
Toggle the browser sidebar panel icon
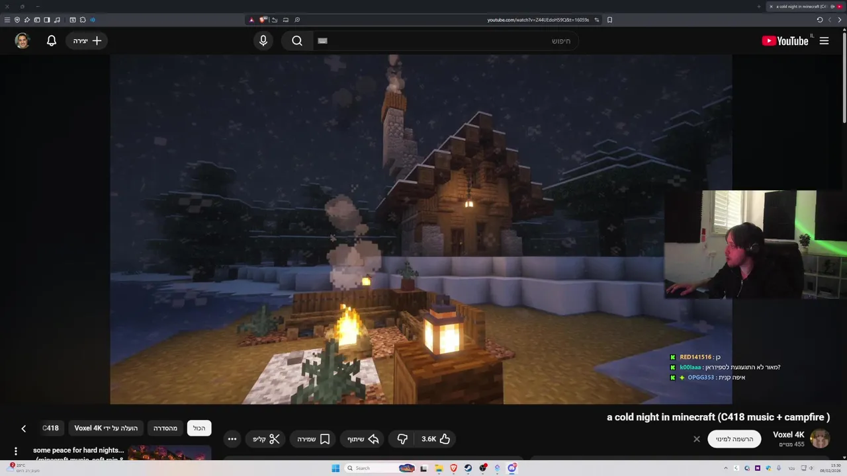[37, 20]
